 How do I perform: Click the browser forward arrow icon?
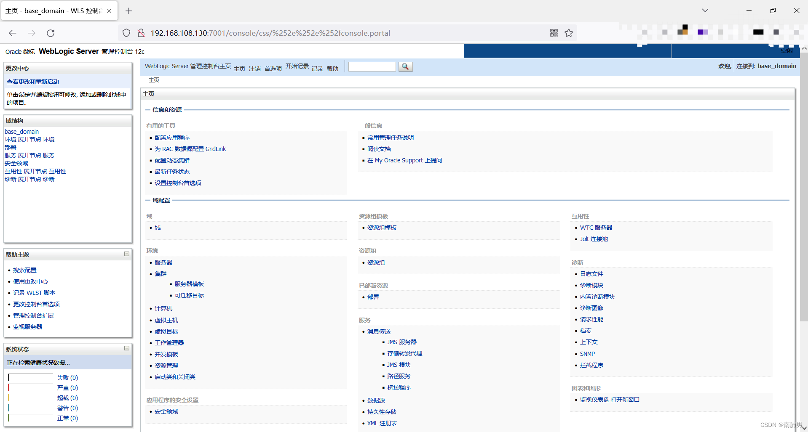31,33
